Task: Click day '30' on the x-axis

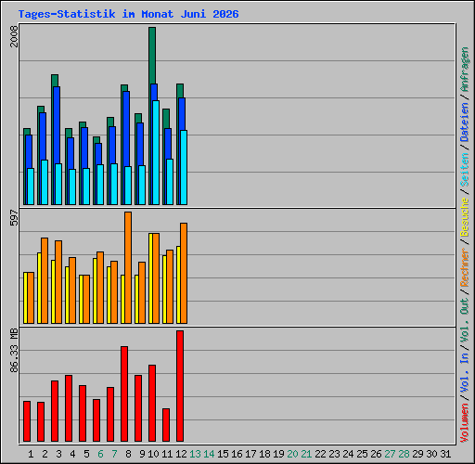Action: tap(431, 454)
